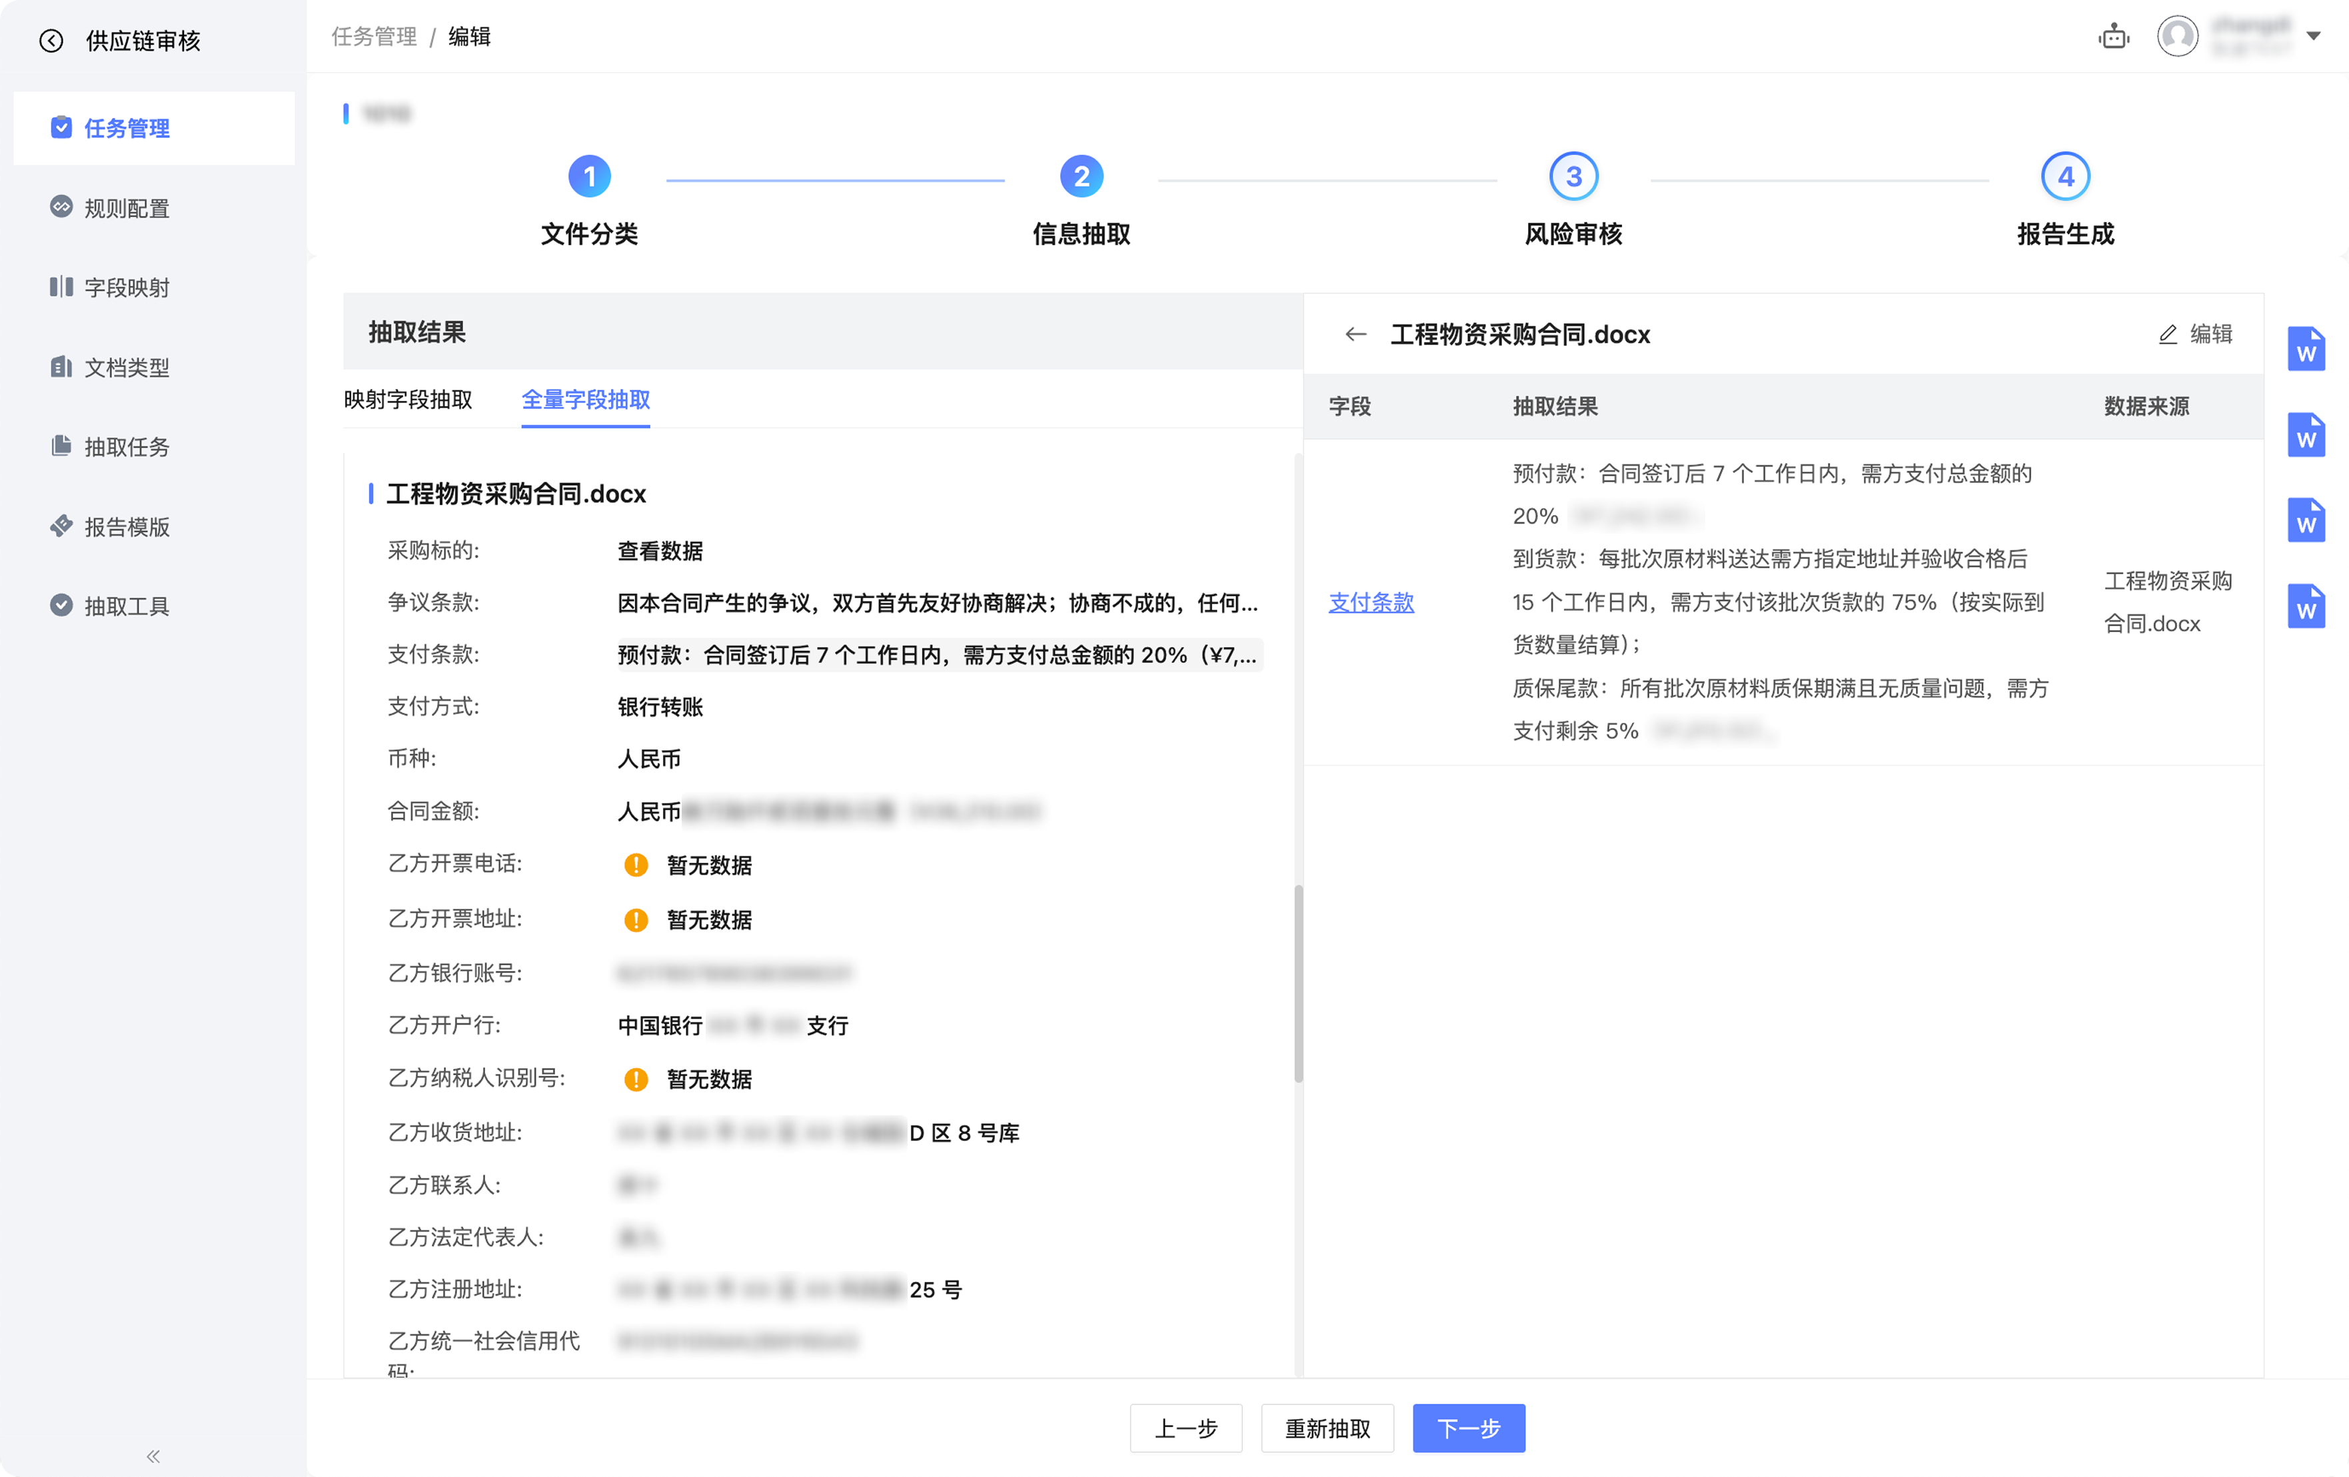2349x1477 pixels.
Task: Go to step 4 报告生成
Action: 2065,200
